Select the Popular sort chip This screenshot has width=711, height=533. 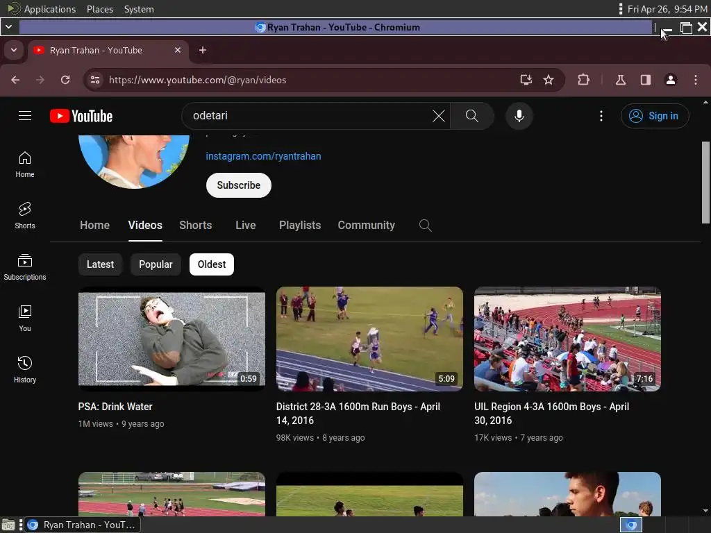tap(156, 264)
